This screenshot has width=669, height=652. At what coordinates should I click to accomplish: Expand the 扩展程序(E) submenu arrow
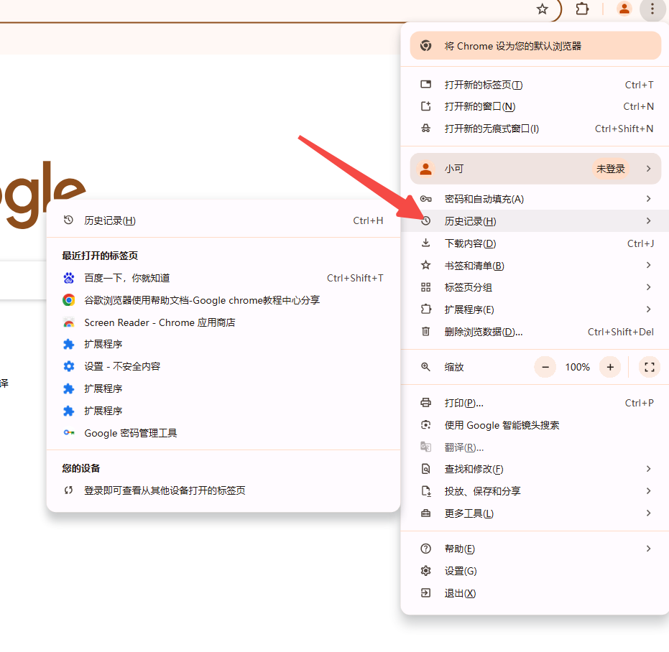(648, 309)
